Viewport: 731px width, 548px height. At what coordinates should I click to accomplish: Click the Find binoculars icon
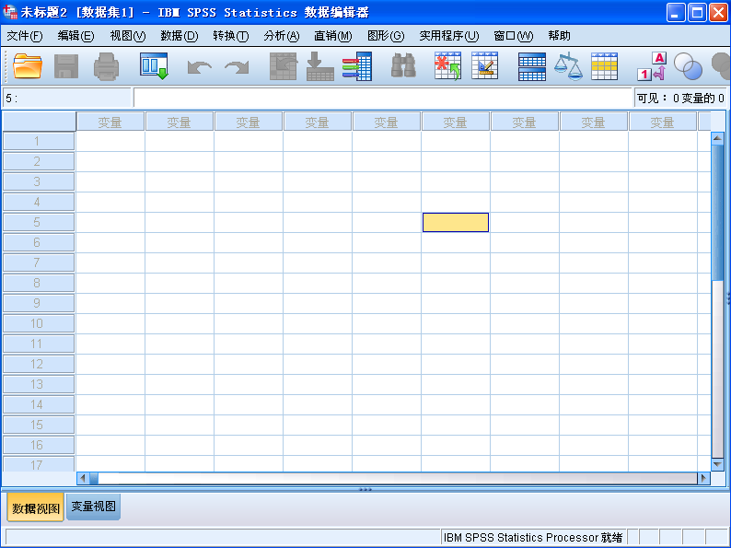pos(403,65)
